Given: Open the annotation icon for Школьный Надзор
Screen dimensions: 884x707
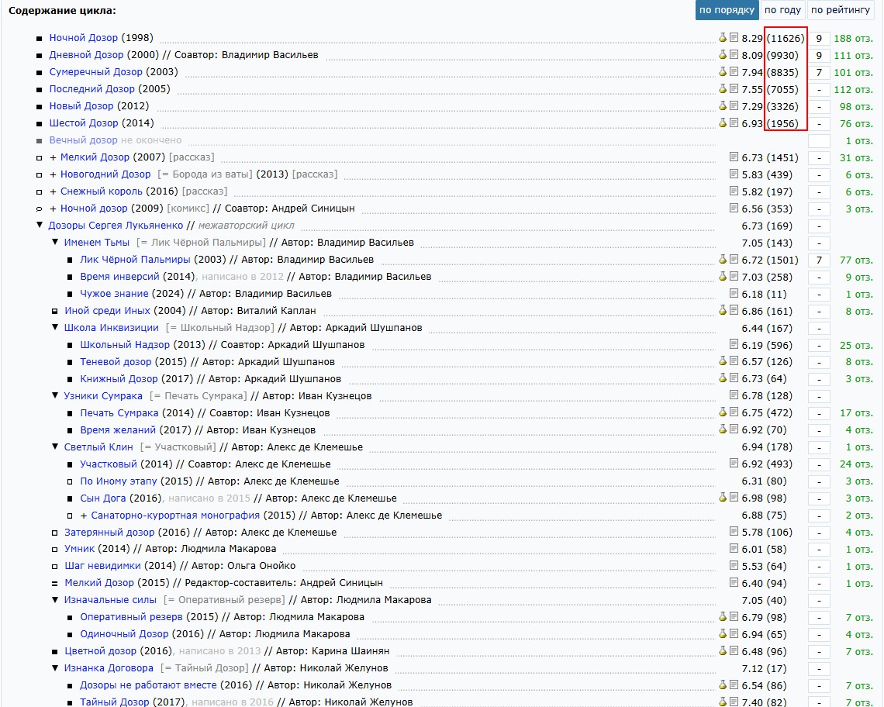Looking at the screenshot, I should [x=734, y=344].
